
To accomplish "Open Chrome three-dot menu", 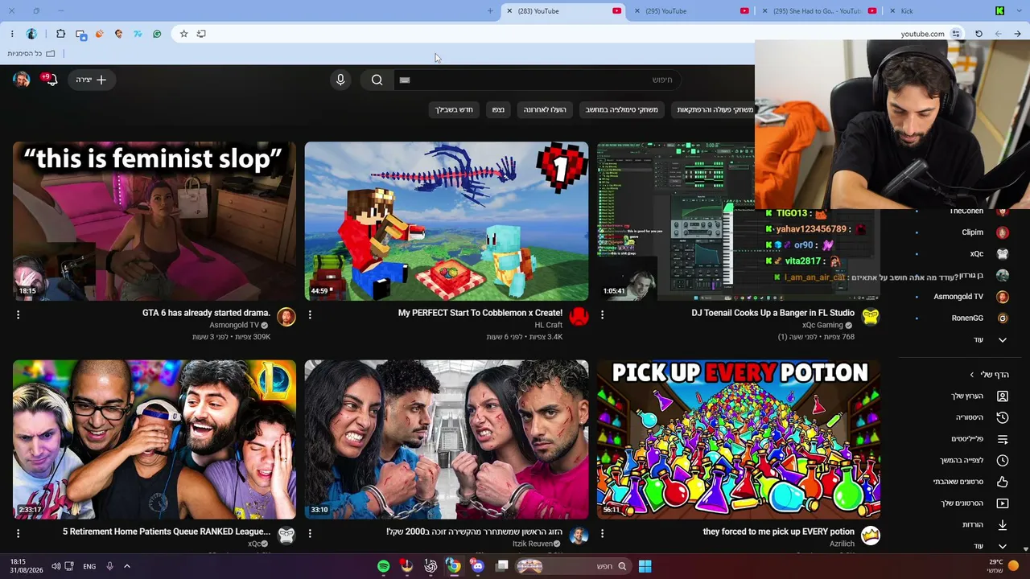I will [x=12, y=34].
